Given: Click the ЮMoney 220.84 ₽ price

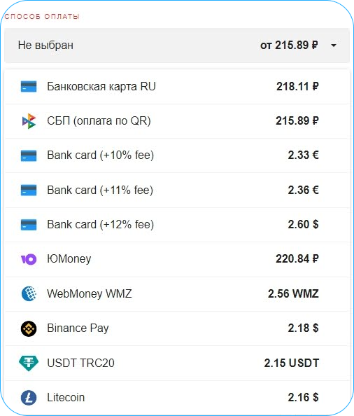Looking at the screenshot, I should tap(297, 258).
